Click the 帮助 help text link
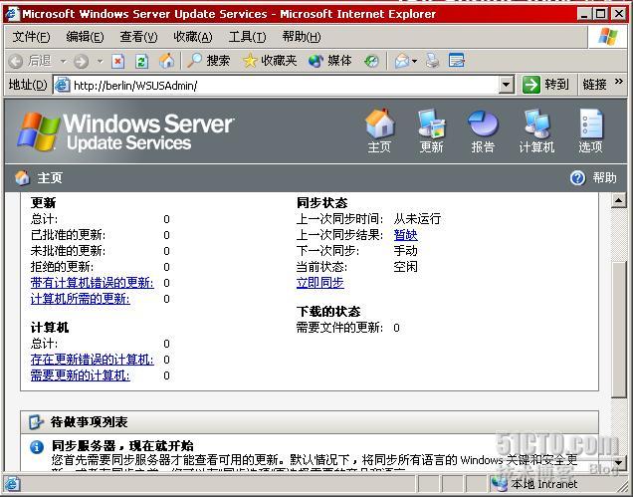Image resolution: width=633 pixels, height=497 pixels. point(604,178)
